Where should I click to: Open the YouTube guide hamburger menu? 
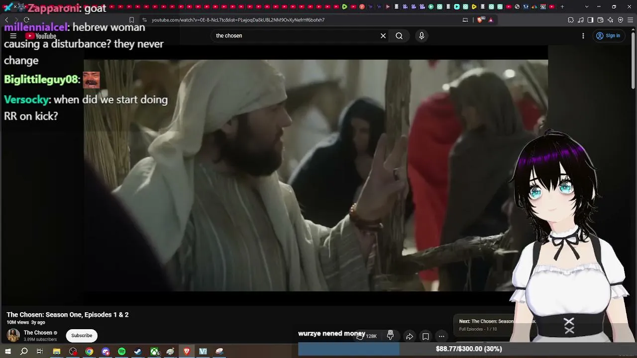[13, 36]
